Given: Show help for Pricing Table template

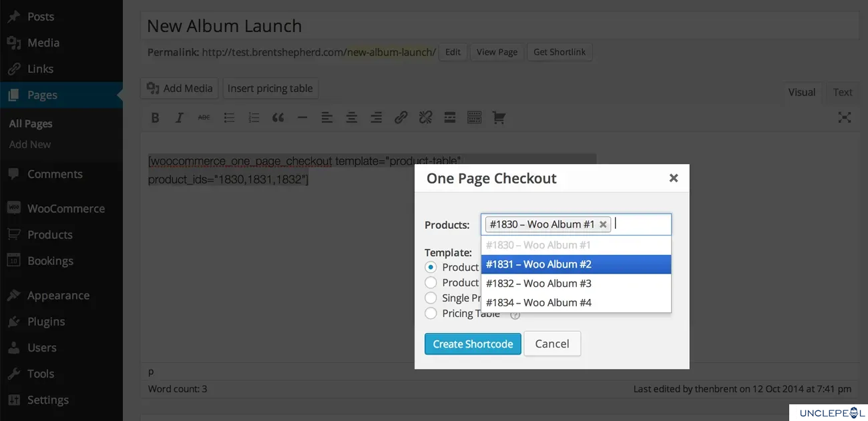Looking at the screenshot, I should [515, 314].
